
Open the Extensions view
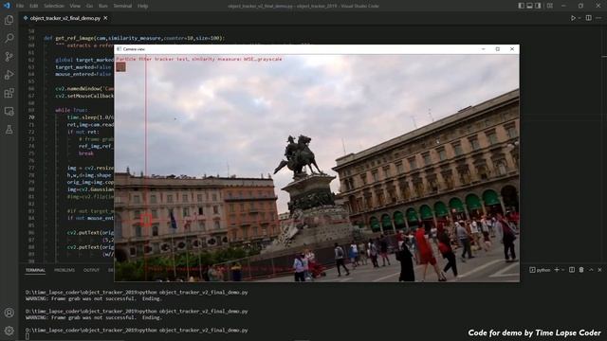9,93
